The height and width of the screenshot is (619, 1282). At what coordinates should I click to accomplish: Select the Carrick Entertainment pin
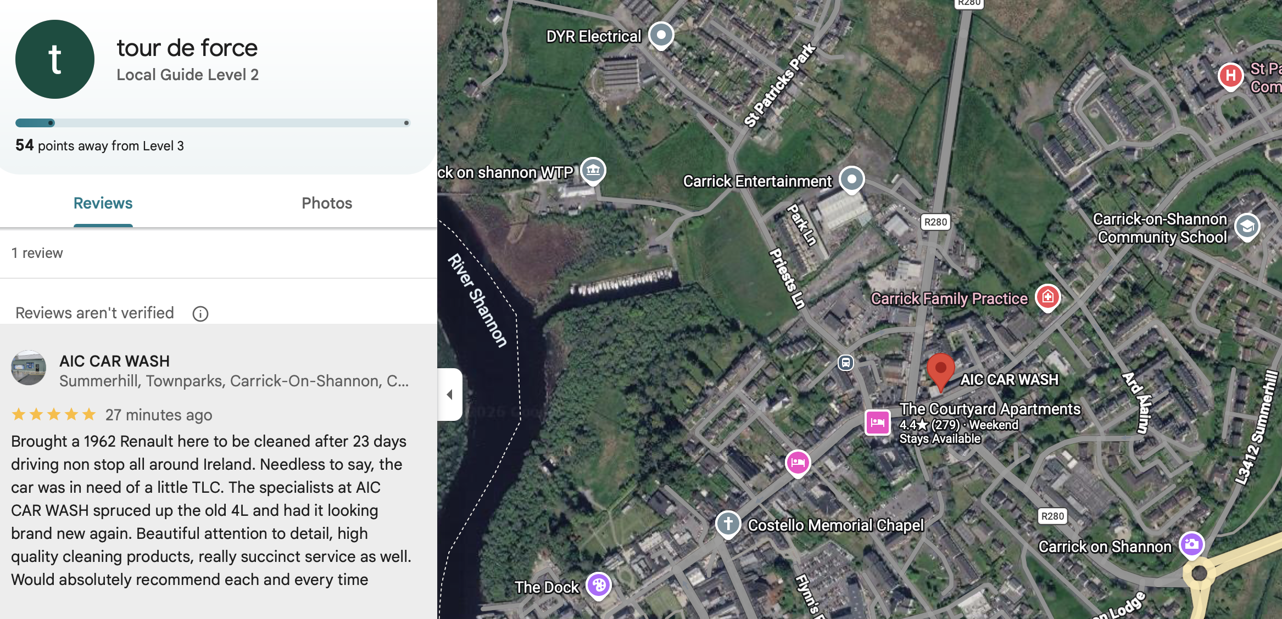tap(852, 179)
